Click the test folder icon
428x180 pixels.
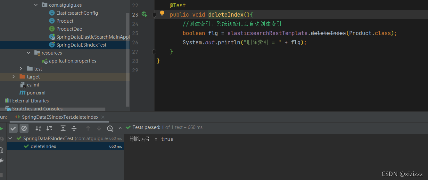pos(30,69)
